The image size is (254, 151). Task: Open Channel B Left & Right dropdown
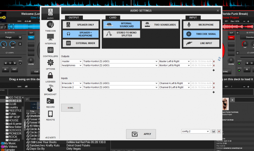(x=174, y=87)
